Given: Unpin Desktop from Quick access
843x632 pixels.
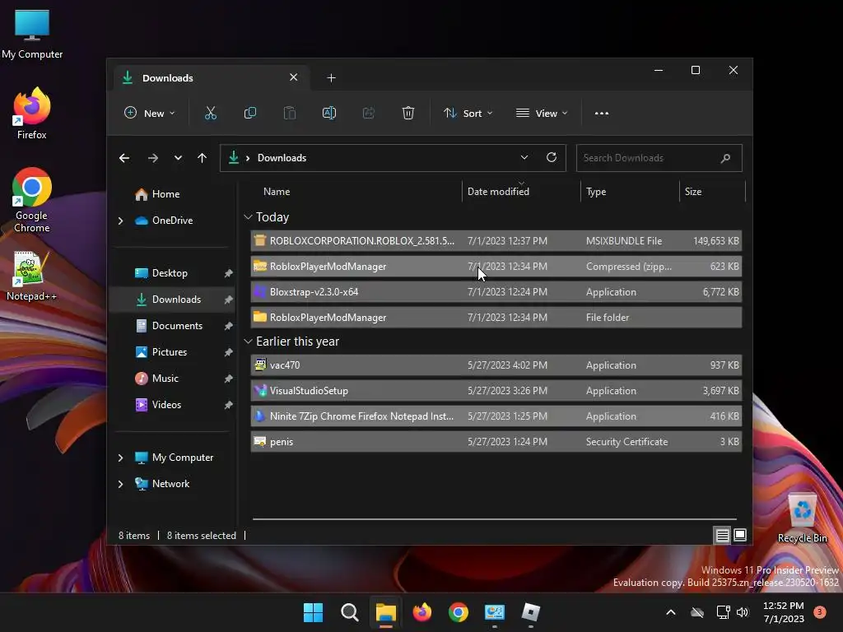Looking at the screenshot, I should coord(229,273).
